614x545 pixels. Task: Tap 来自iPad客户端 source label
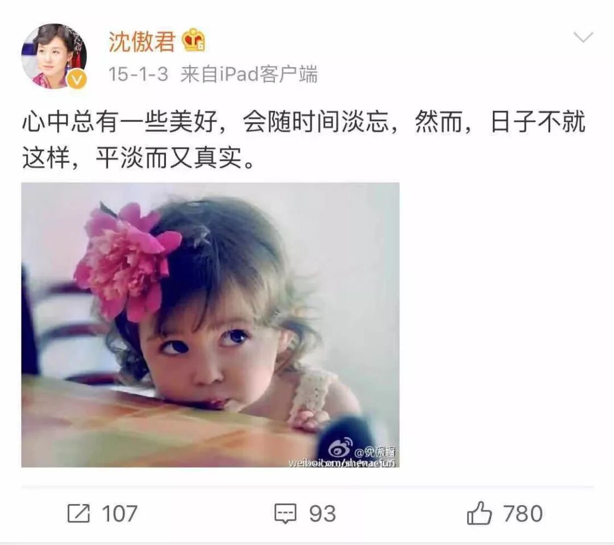click(249, 74)
